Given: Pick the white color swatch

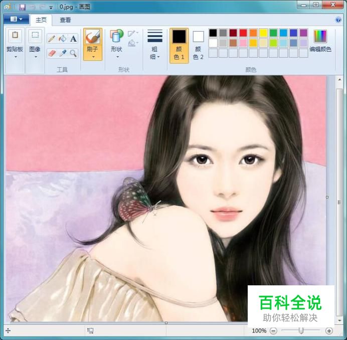Looking at the screenshot, I should pos(213,43).
